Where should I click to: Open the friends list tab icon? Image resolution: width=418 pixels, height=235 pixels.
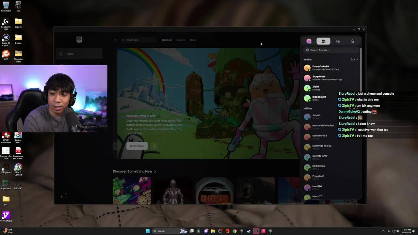point(323,41)
